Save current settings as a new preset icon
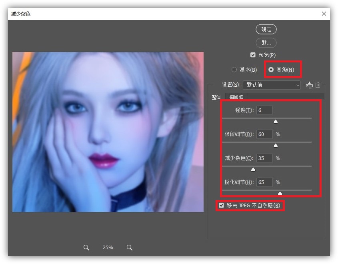Screen dimensions: 338x264 310,85
